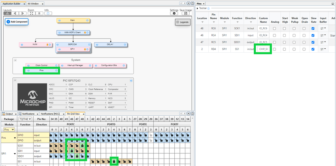Image resolution: width=336 pixels, height=166 pixels.
Task: Click the Info icon in Application Builder
Action: pos(47,13)
